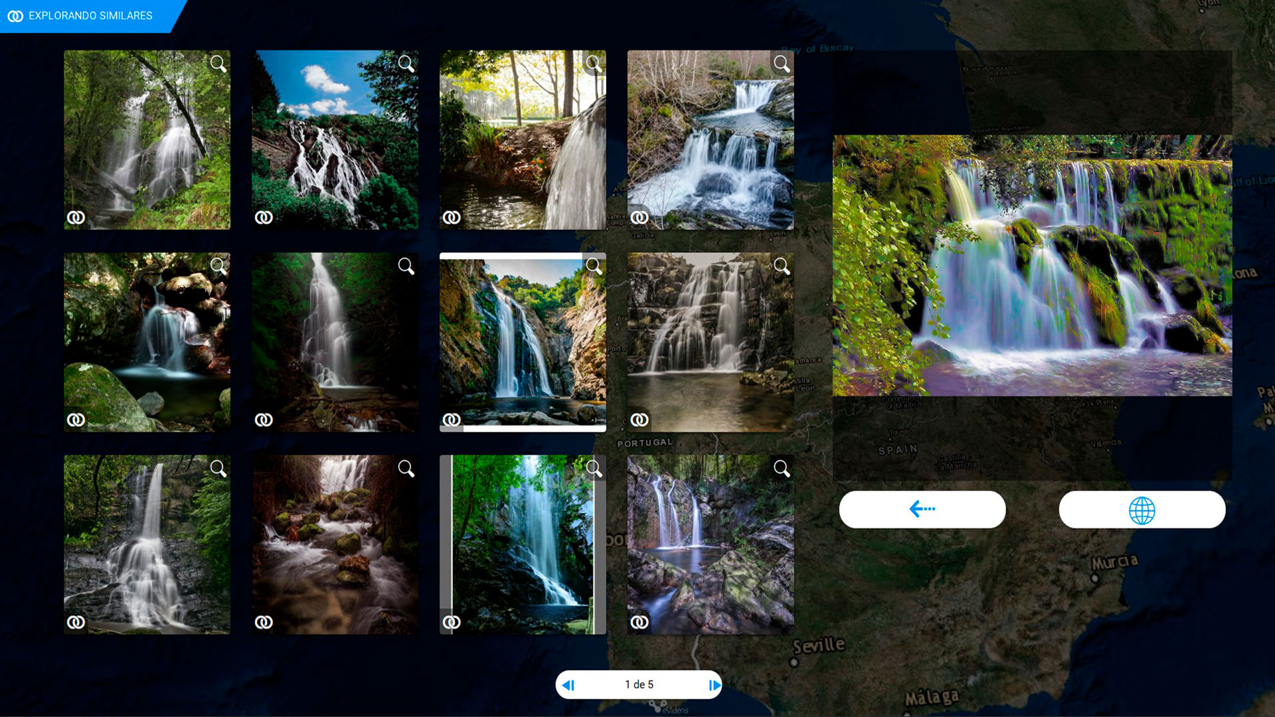Explore similar of the twin-falls rocky gorge thumbnail
Image resolution: width=1275 pixels, height=717 pixels.
point(639,622)
